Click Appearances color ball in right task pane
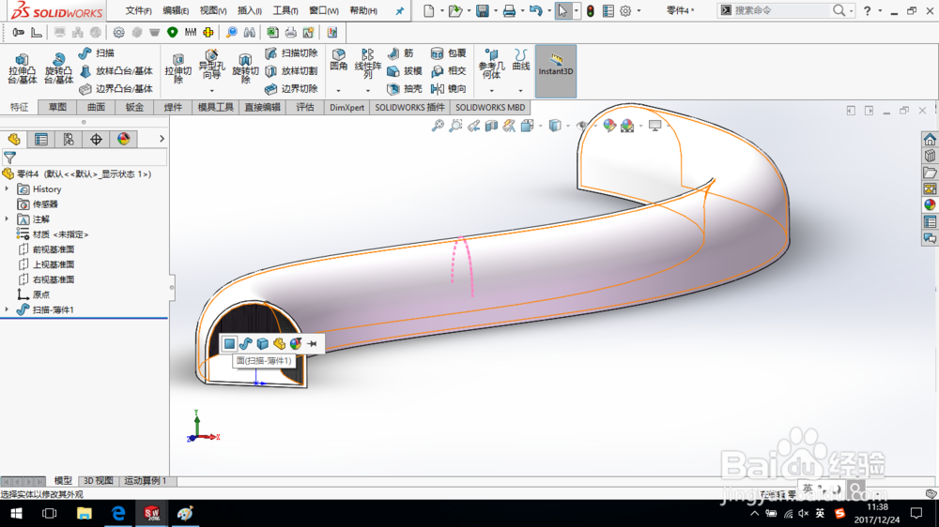Viewport: 939px width, 527px height. tap(930, 204)
